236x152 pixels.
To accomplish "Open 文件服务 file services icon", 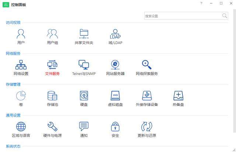I will (52, 65).
